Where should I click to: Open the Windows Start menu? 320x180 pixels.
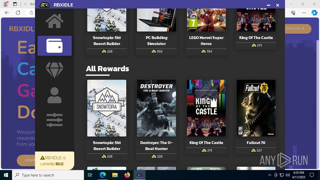(6, 175)
